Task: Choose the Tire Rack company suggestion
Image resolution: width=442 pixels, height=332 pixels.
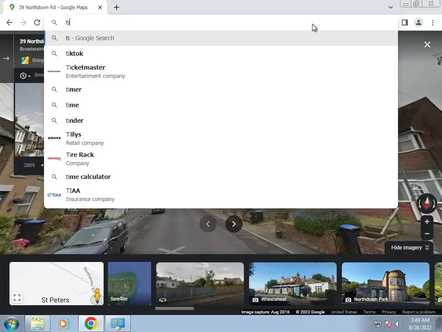Action: (221, 159)
